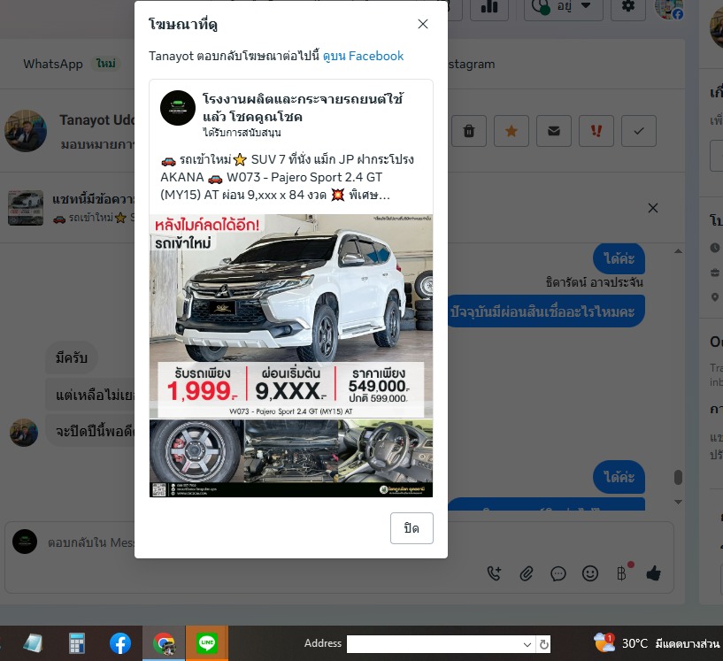Open the weather widget showing 30°C

coord(657,643)
